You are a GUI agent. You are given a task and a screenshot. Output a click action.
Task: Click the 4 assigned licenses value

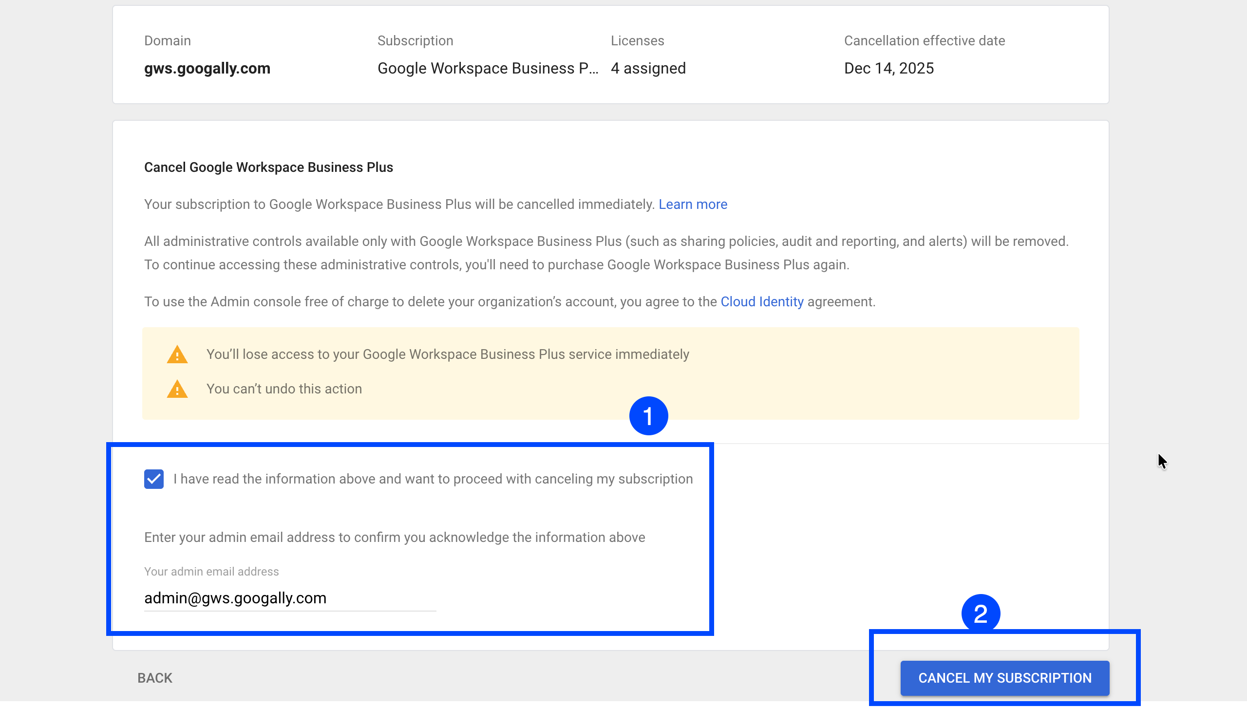648,68
